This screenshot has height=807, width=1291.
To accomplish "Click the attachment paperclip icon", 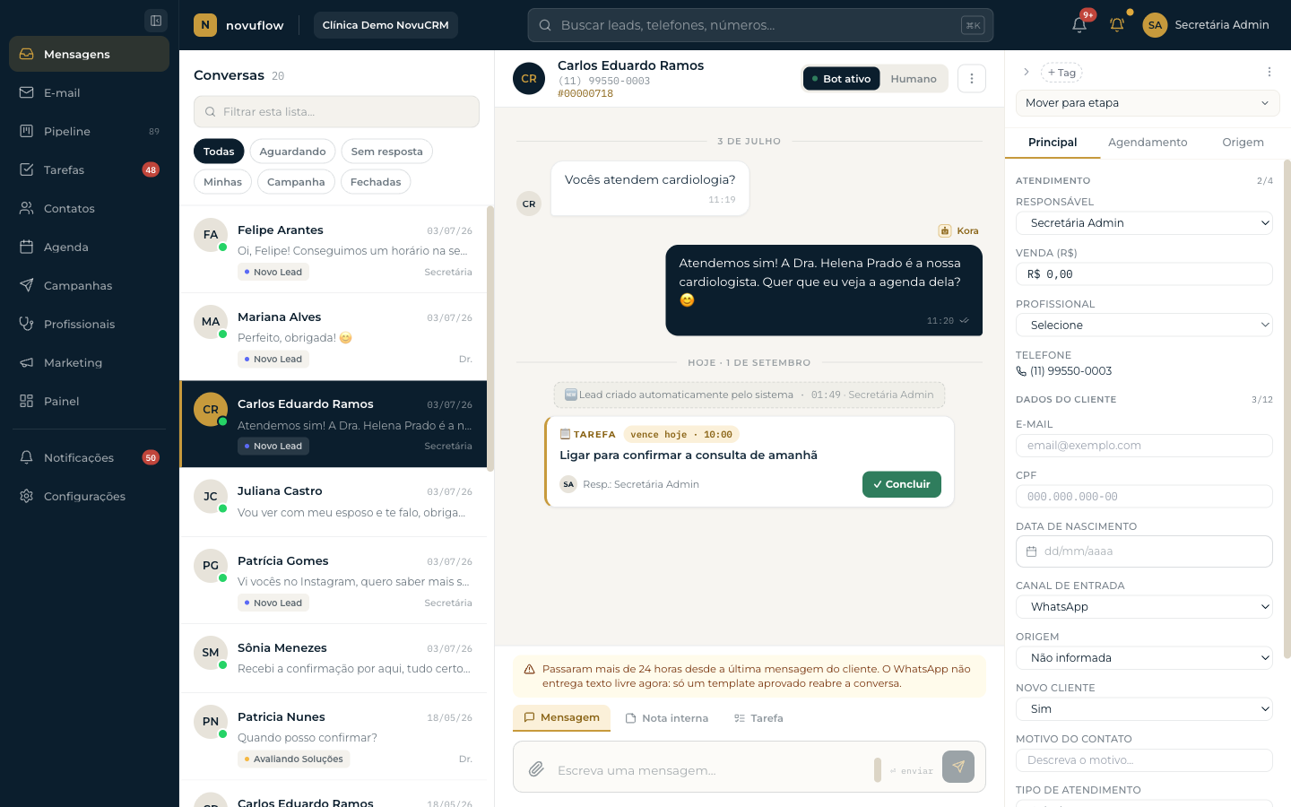I will [x=536, y=768].
